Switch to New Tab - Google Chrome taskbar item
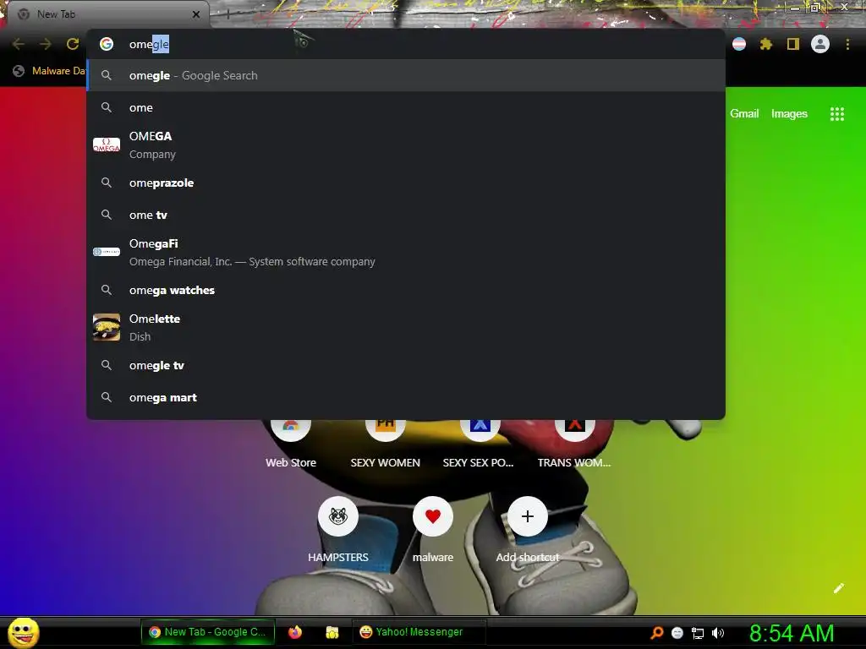 [x=208, y=632]
